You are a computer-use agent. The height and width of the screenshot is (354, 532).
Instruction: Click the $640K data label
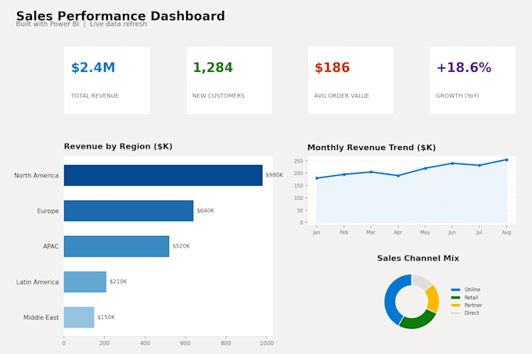206,210
